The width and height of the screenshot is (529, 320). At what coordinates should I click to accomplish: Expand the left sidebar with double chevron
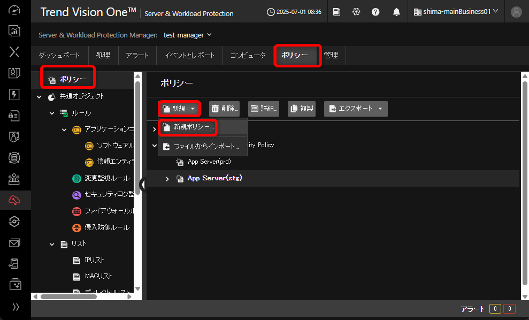[16, 307]
